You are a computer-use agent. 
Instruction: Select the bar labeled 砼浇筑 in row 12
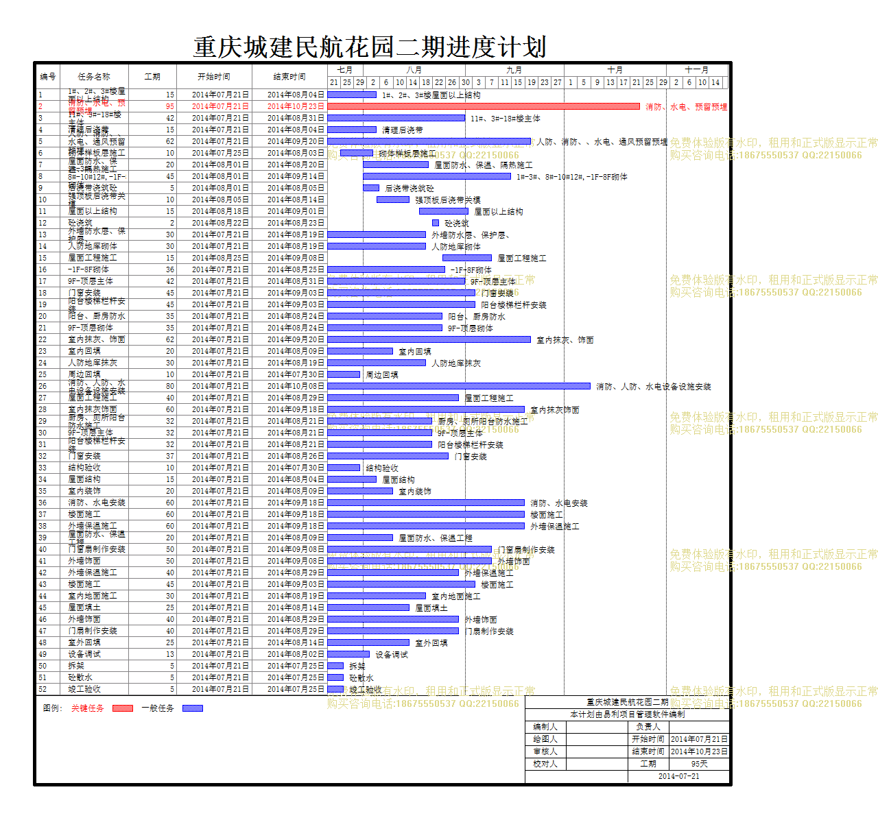(436, 223)
